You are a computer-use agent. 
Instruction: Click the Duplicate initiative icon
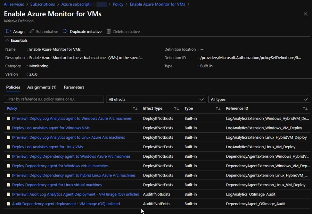click(x=65, y=31)
